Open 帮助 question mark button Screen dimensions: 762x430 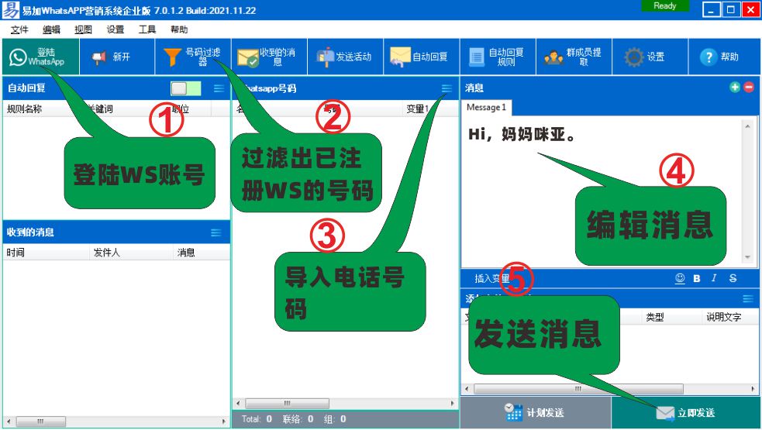pos(724,57)
